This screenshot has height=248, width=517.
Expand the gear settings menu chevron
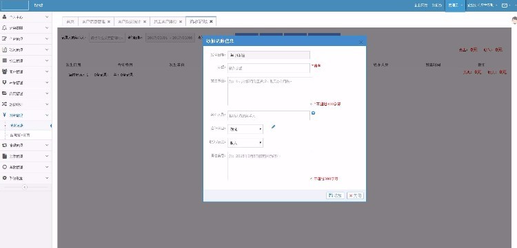[47, 178]
